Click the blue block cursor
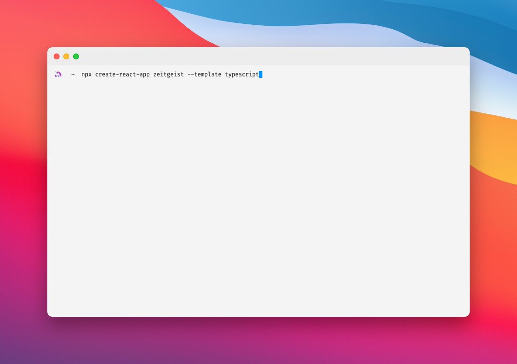 [261, 74]
